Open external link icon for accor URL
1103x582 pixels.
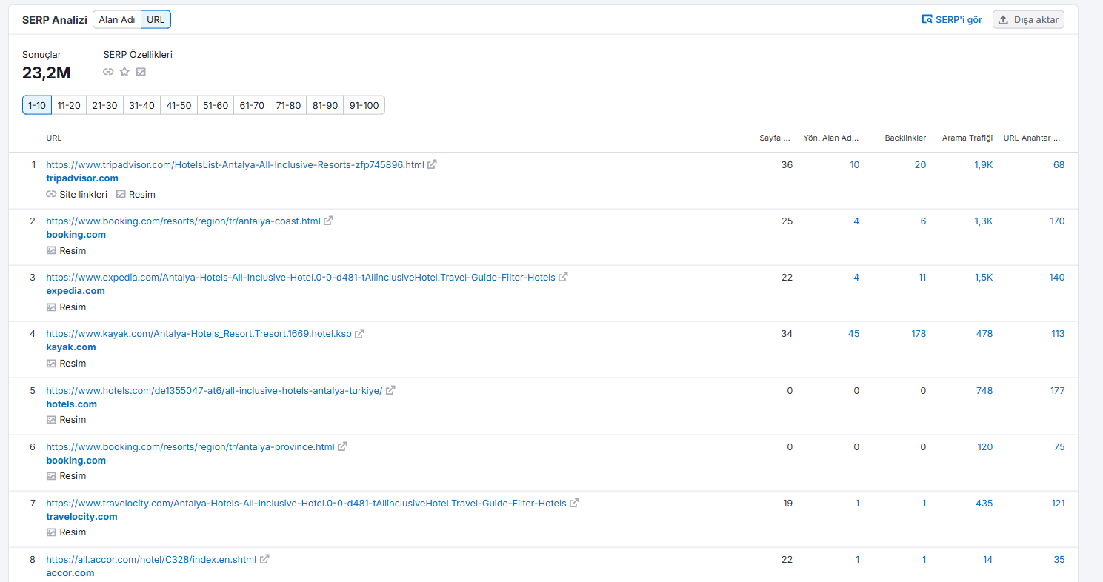(x=264, y=559)
